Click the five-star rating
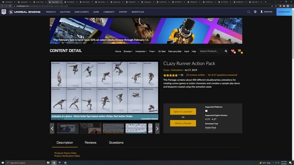 pyautogui.click(x=170, y=75)
